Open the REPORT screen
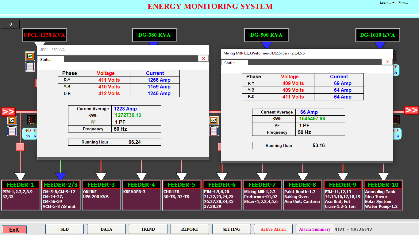 click(x=190, y=229)
